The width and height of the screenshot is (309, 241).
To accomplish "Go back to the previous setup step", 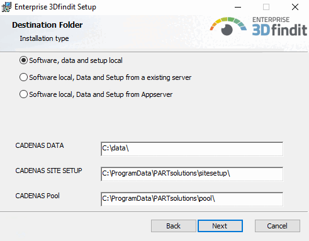I will tap(174, 226).
